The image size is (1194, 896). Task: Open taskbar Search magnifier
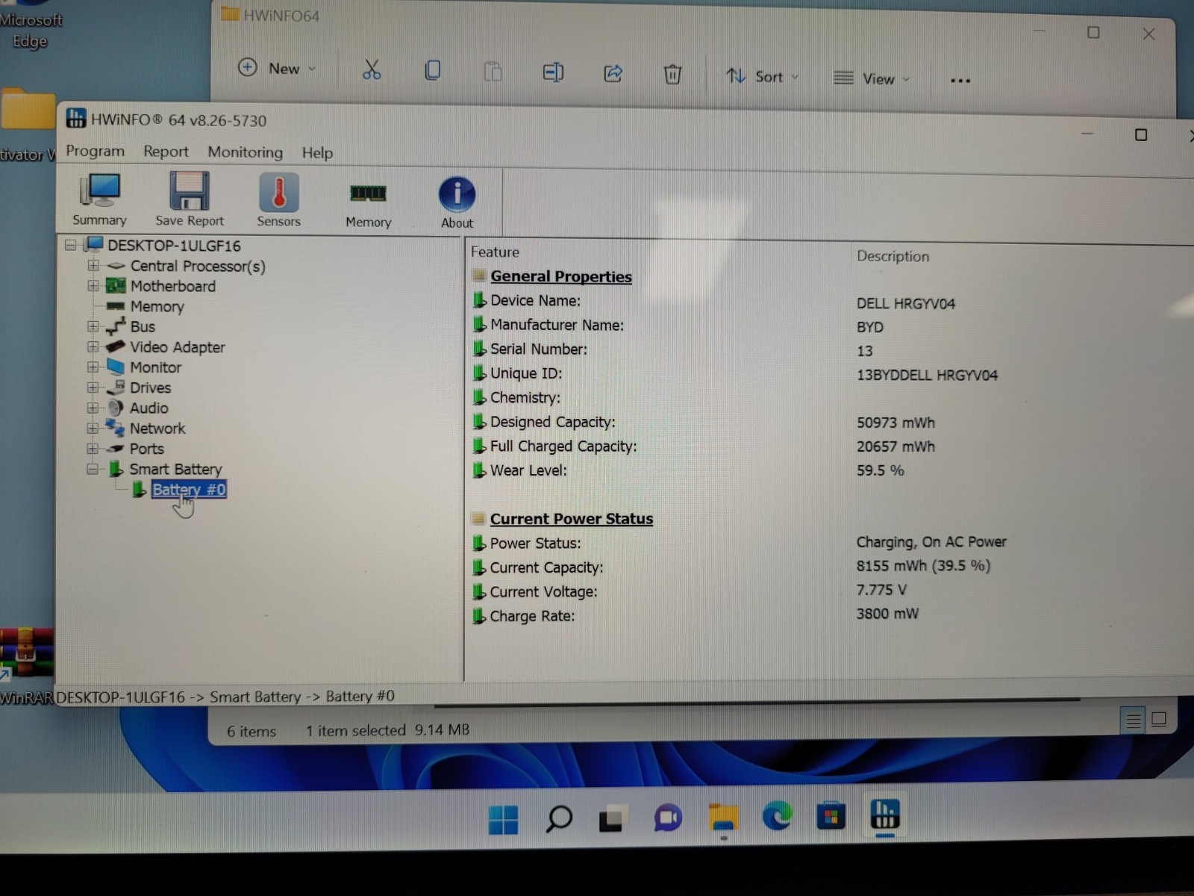(x=558, y=819)
